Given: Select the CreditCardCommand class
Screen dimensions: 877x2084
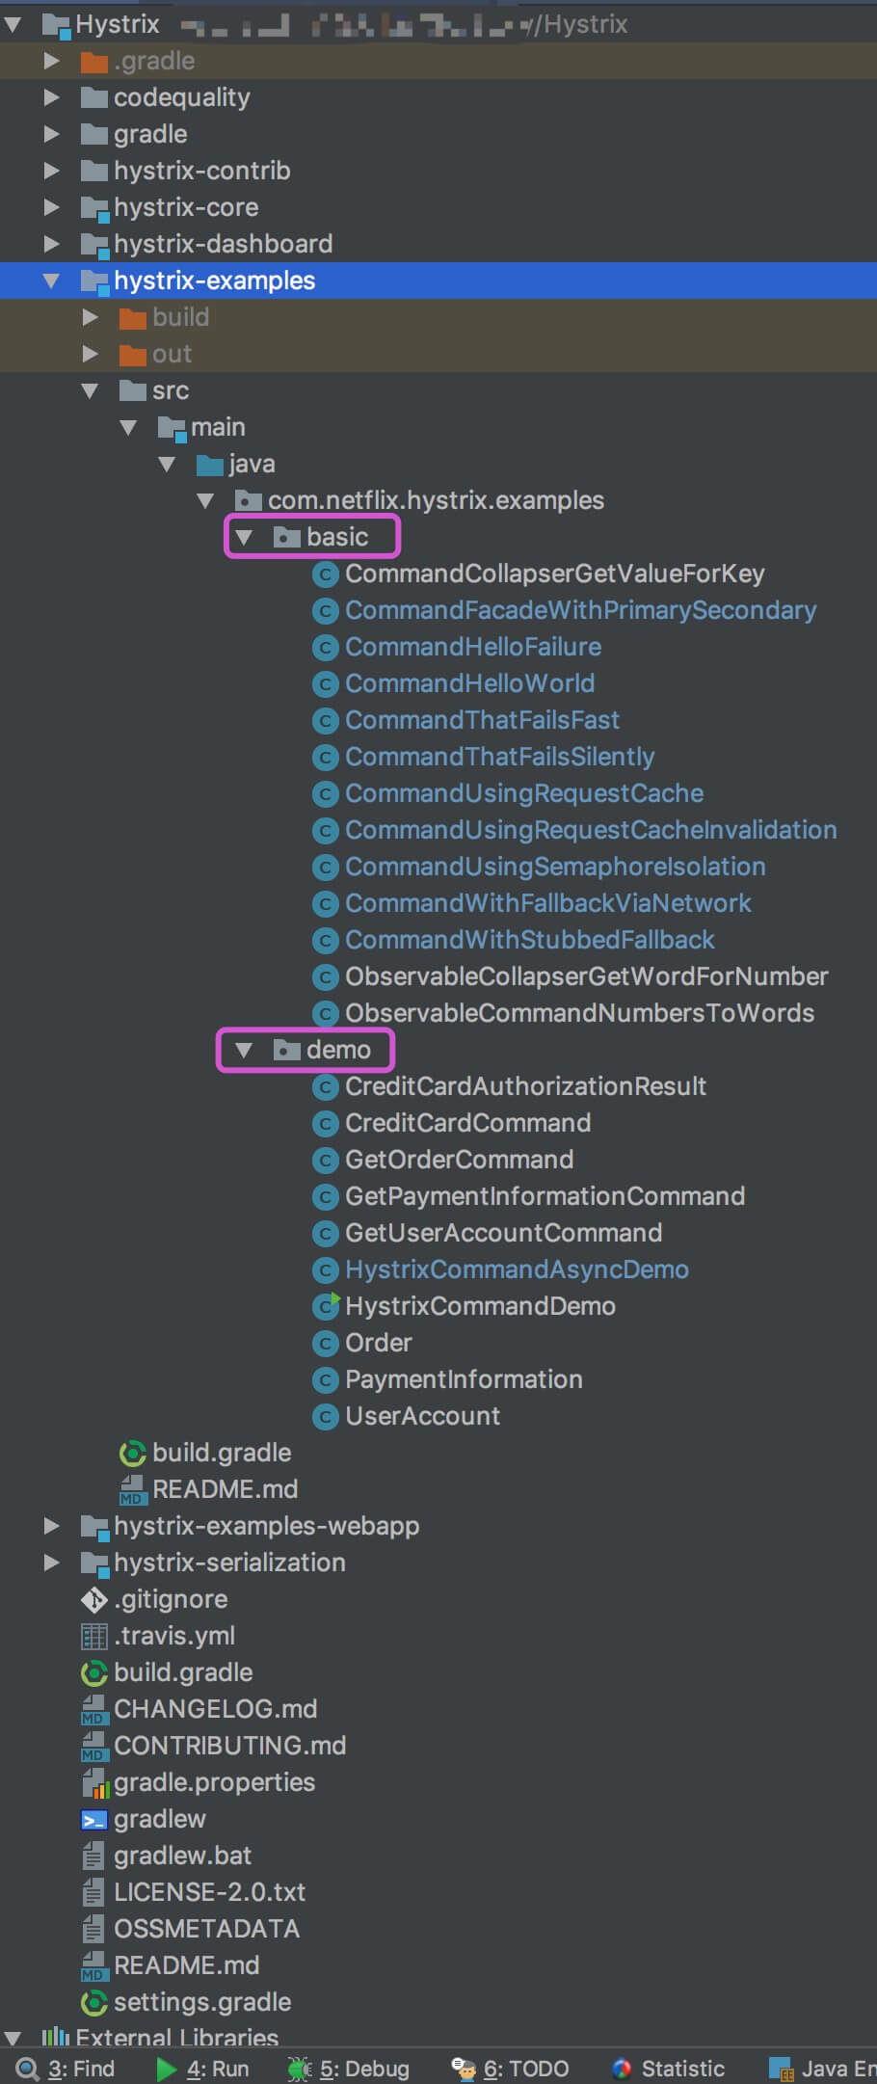Looking at the screenshot, I should point(467,1124).
